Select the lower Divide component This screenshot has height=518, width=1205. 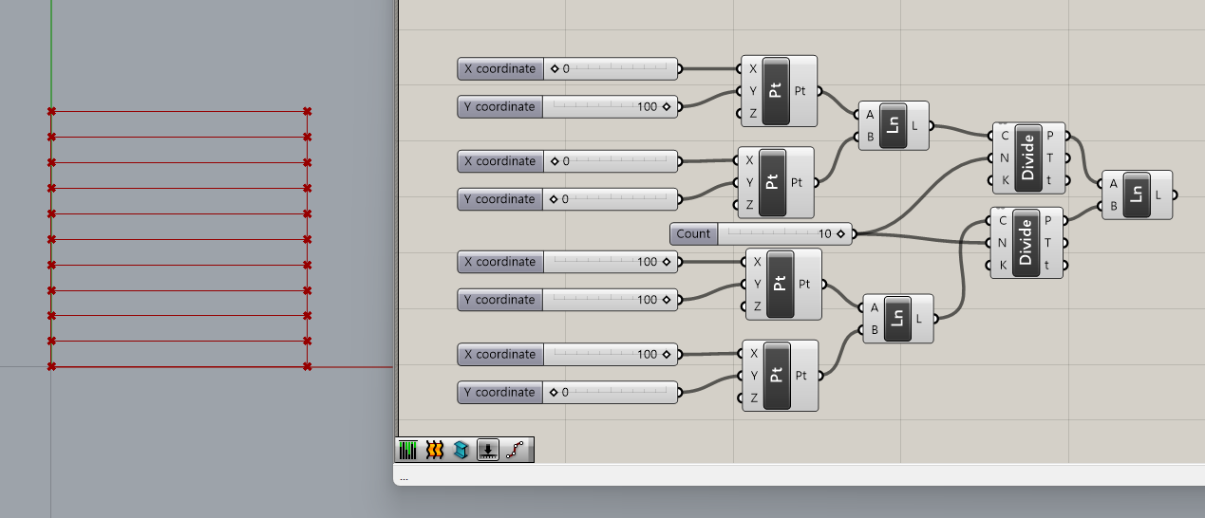tap(1026, 243)
